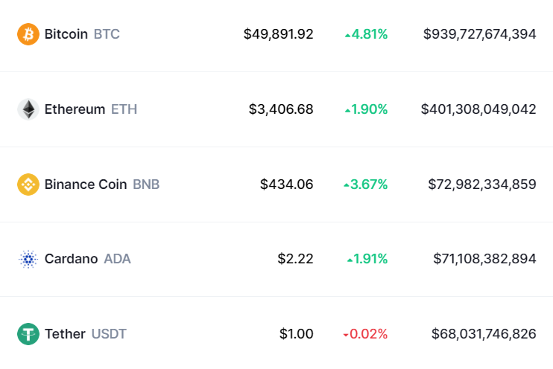Screen dimensions: 553x369
Task: Click Bitcoin's 4.81% green change value
Action: pos(368,34)
